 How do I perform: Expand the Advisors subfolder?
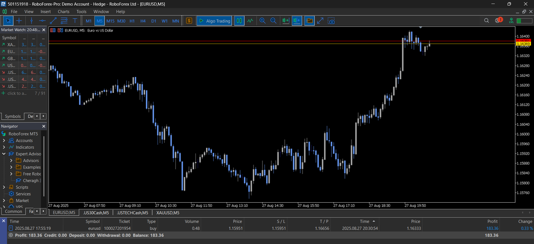point(12,160)
